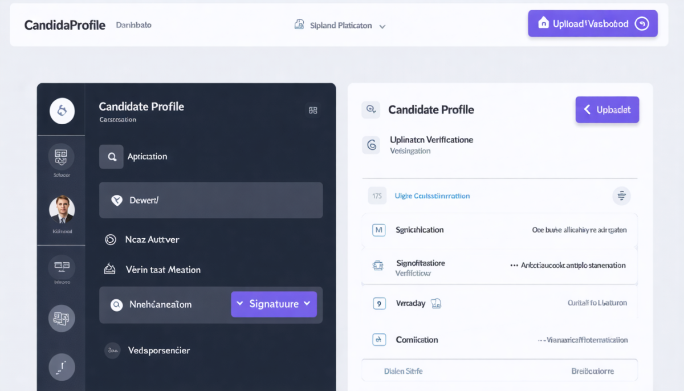Image resolution: width=684 pixels, height=391 pixels.
Task: Click the swirl icon beside Uplinatcn Verificatione
Action: point(371,145)
